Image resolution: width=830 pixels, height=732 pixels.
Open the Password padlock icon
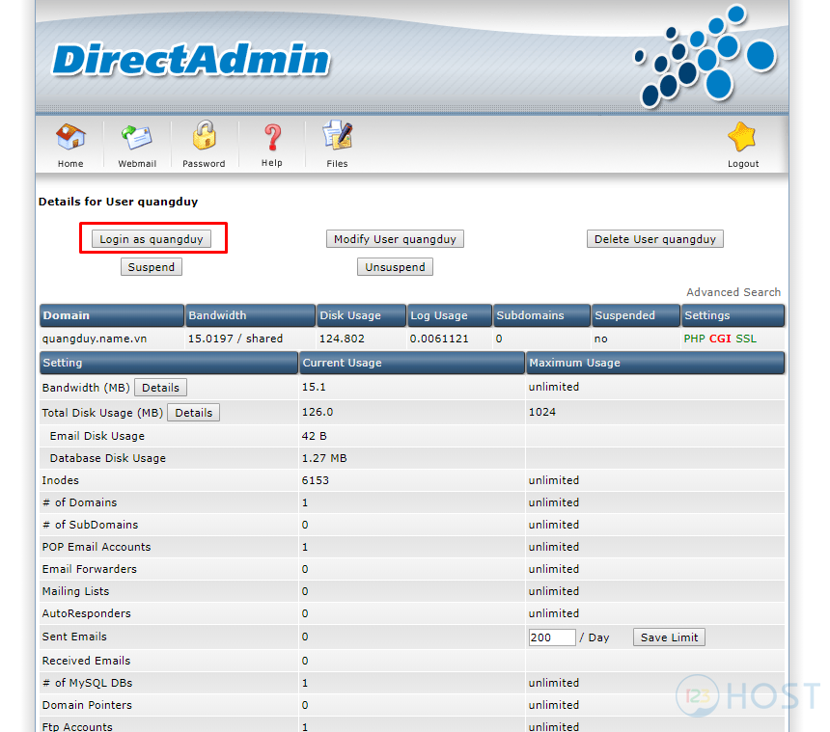(x=204, y=136)
